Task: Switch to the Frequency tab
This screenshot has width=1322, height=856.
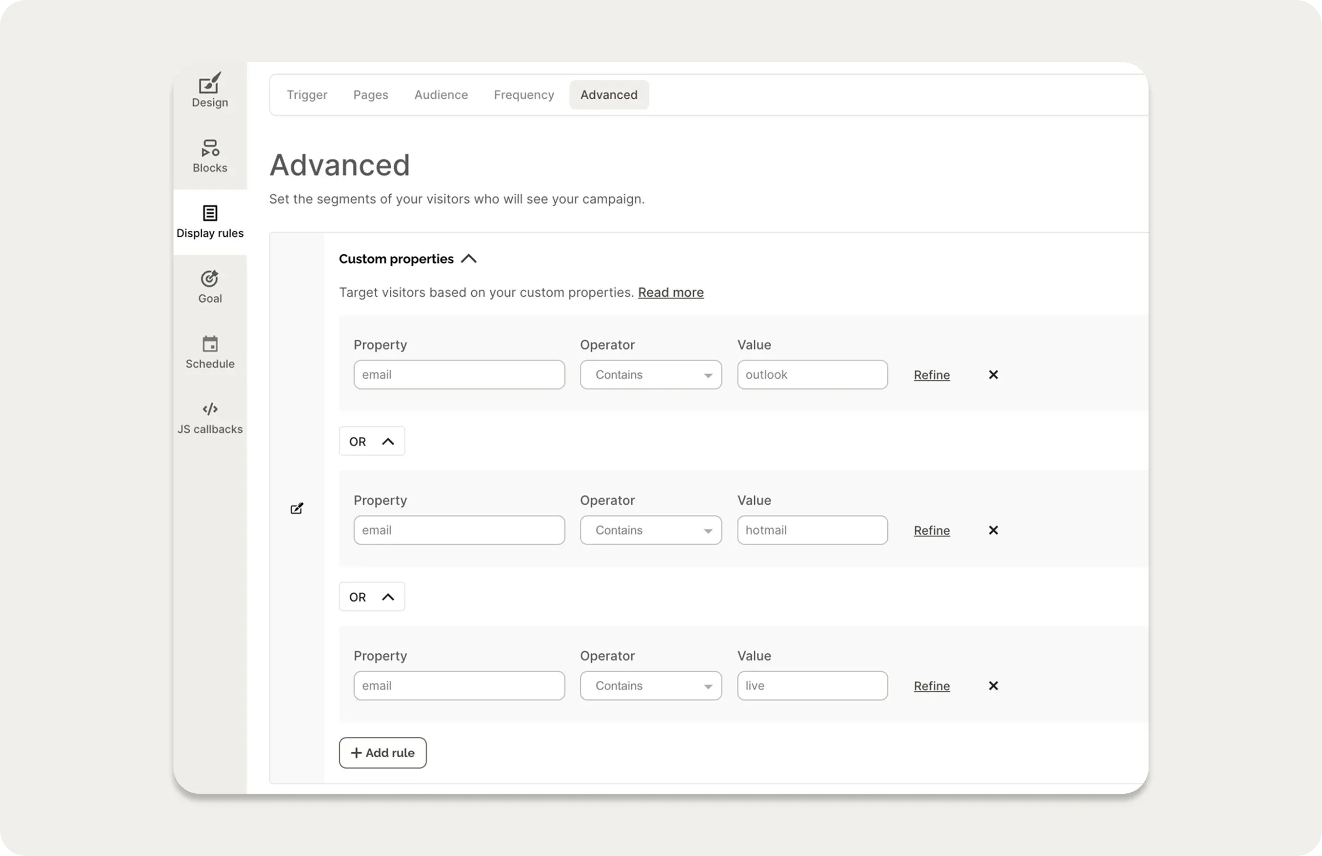Action: coord(523,94)
